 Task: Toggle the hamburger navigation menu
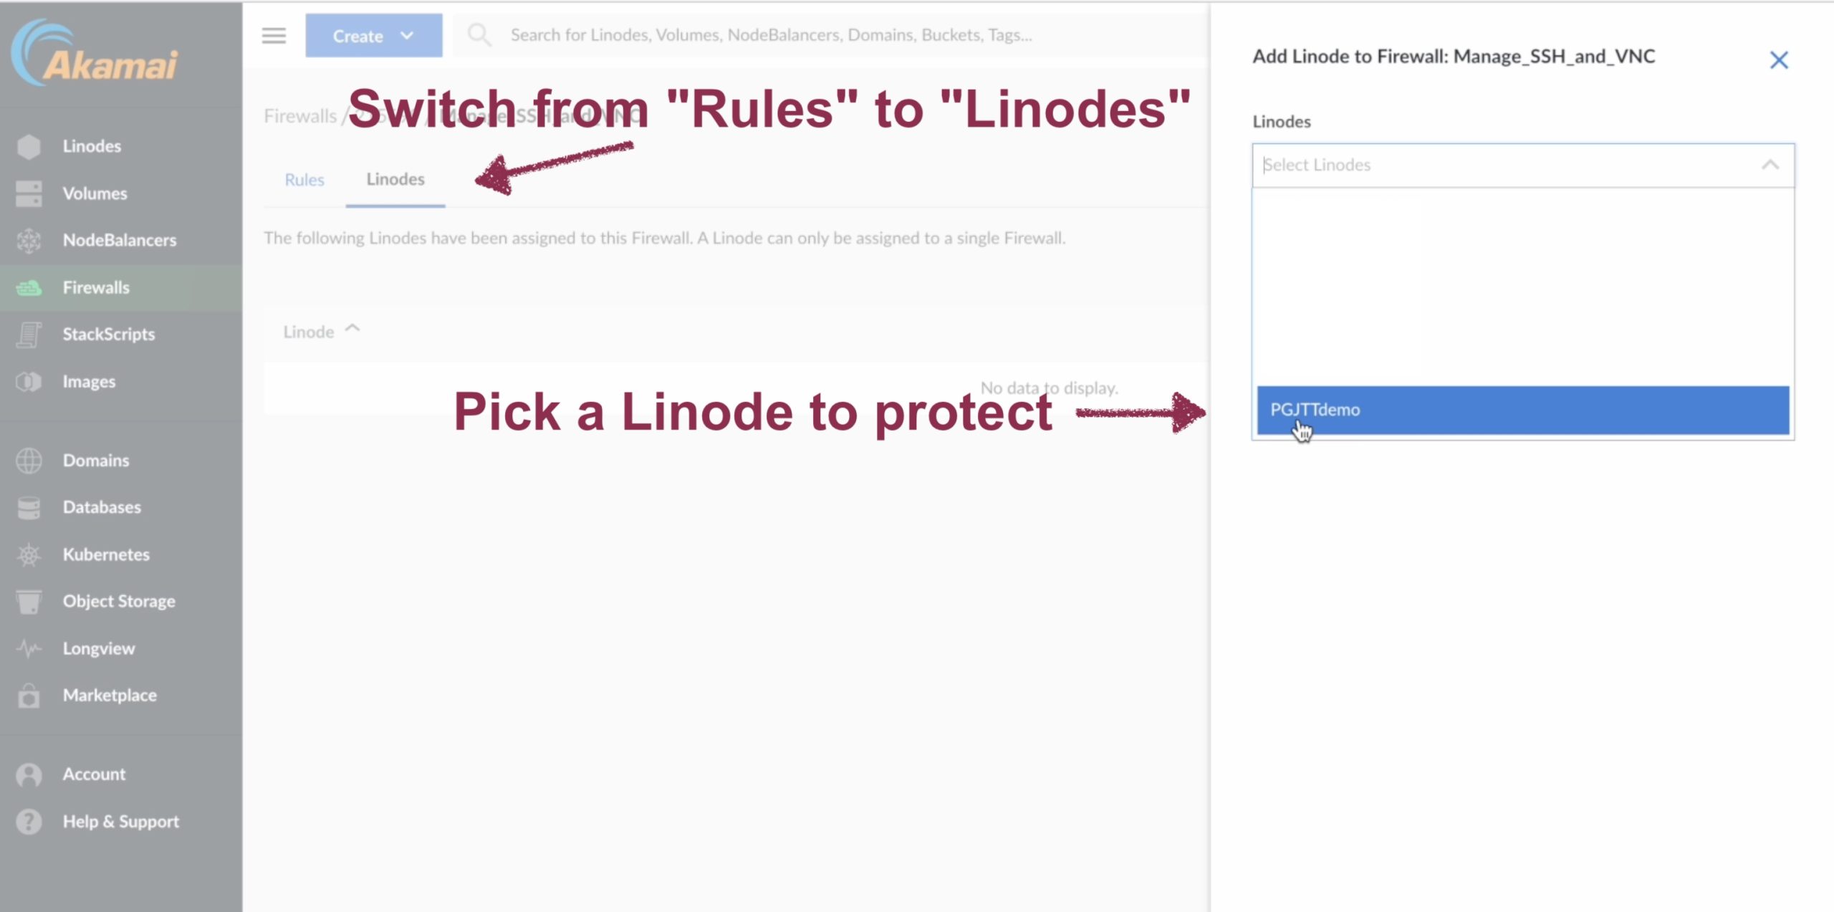pyautogui.click(x=274, y=35)
